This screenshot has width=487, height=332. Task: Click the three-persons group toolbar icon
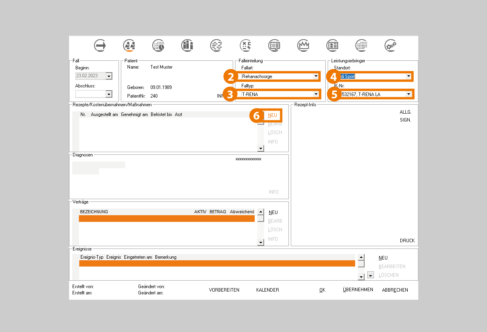point(187,45)
